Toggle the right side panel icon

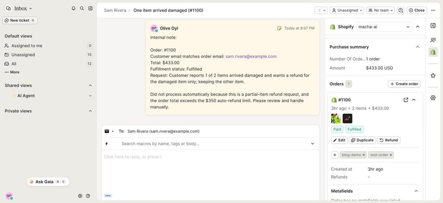(x=433, y=26)
